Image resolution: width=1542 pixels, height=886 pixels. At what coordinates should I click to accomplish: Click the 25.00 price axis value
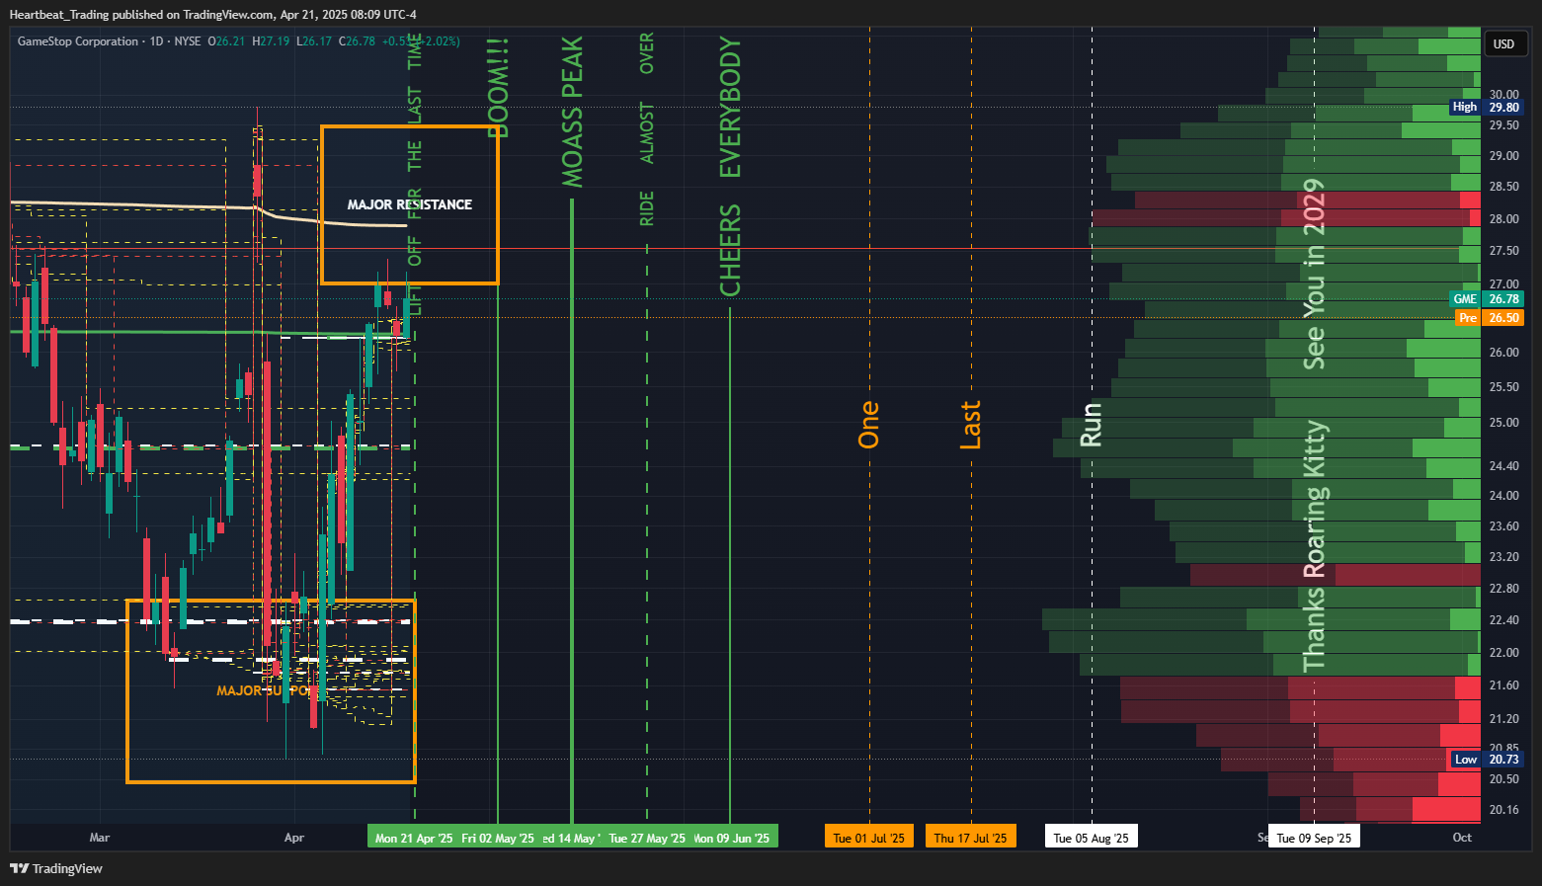[x=1503, y=423]
